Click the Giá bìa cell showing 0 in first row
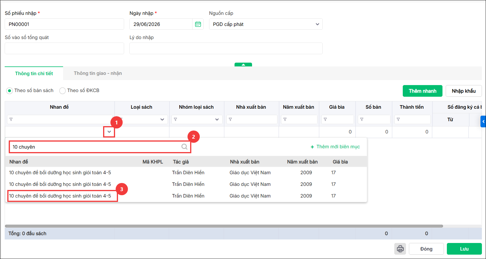 click(x=337, y=132)
